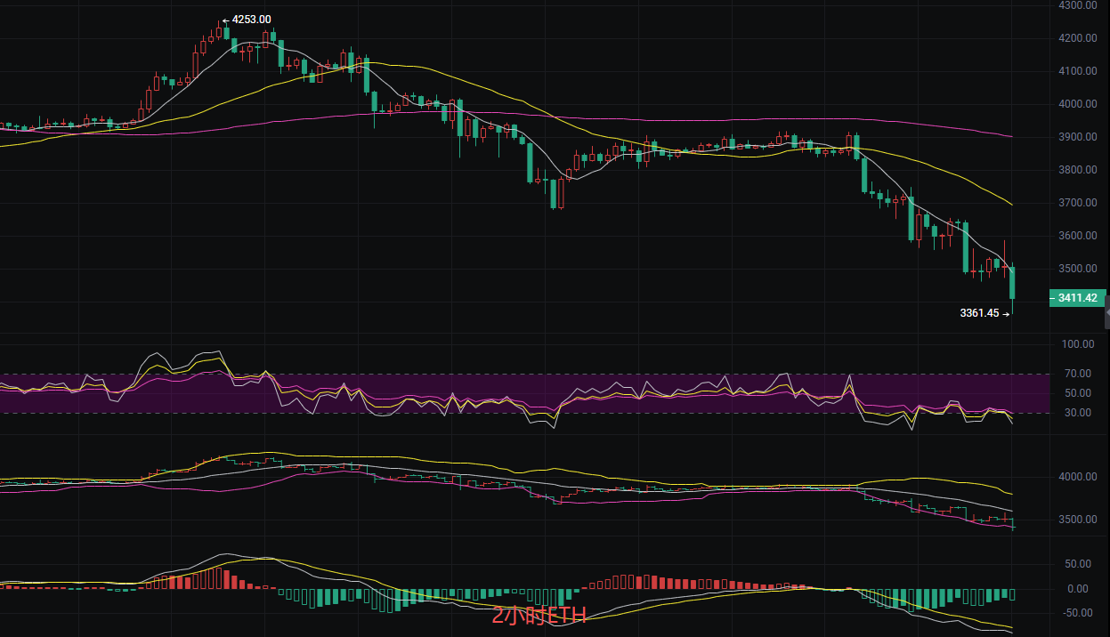Select the latest large green candlestick
The height and width of the screenshot is (637, 1110).
(x=1012, y=283)
